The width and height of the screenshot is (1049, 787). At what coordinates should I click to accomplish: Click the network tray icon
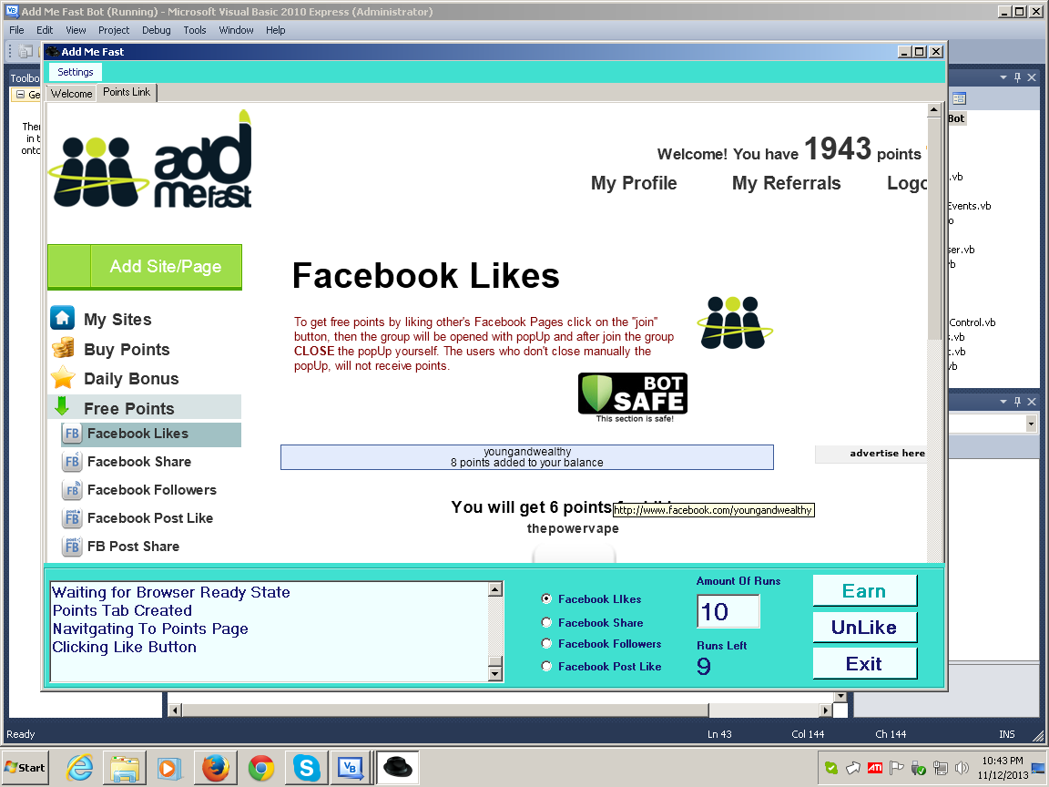point(941,768)
